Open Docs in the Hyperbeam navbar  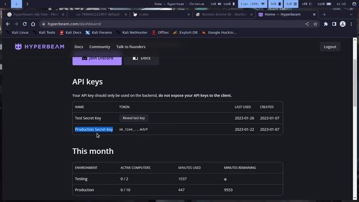pos(79,47)
